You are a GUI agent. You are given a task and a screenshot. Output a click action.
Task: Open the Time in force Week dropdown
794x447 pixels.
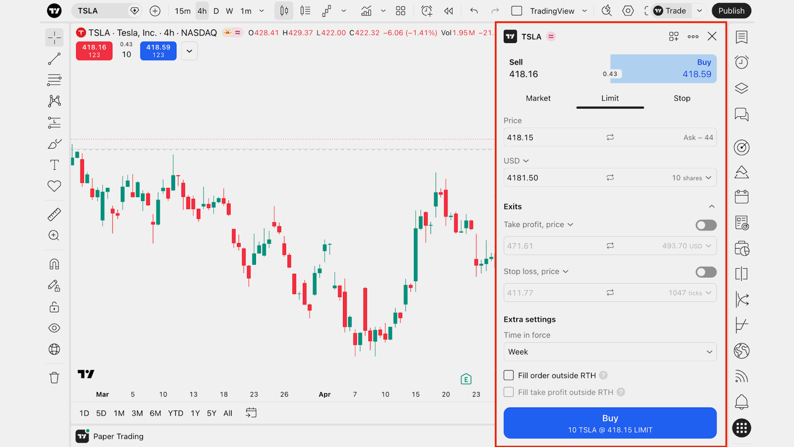(610, 352)
